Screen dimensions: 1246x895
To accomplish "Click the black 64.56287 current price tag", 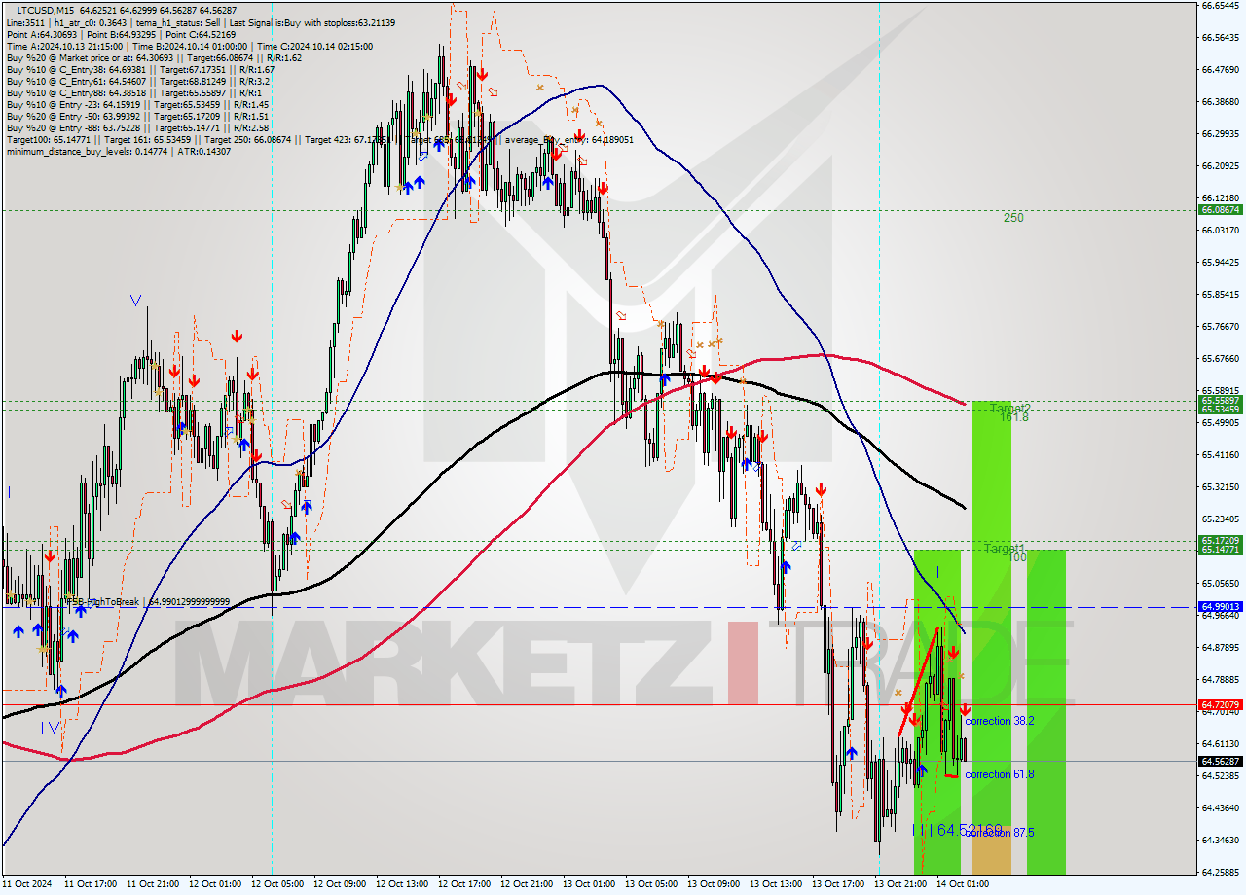I will coord(1220,761).
